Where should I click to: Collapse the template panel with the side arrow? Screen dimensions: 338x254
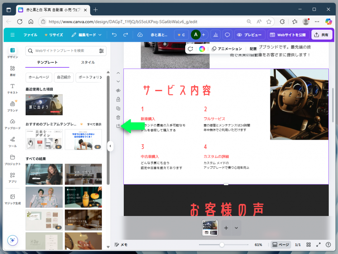pyautogui.click(x=110, y=146)
